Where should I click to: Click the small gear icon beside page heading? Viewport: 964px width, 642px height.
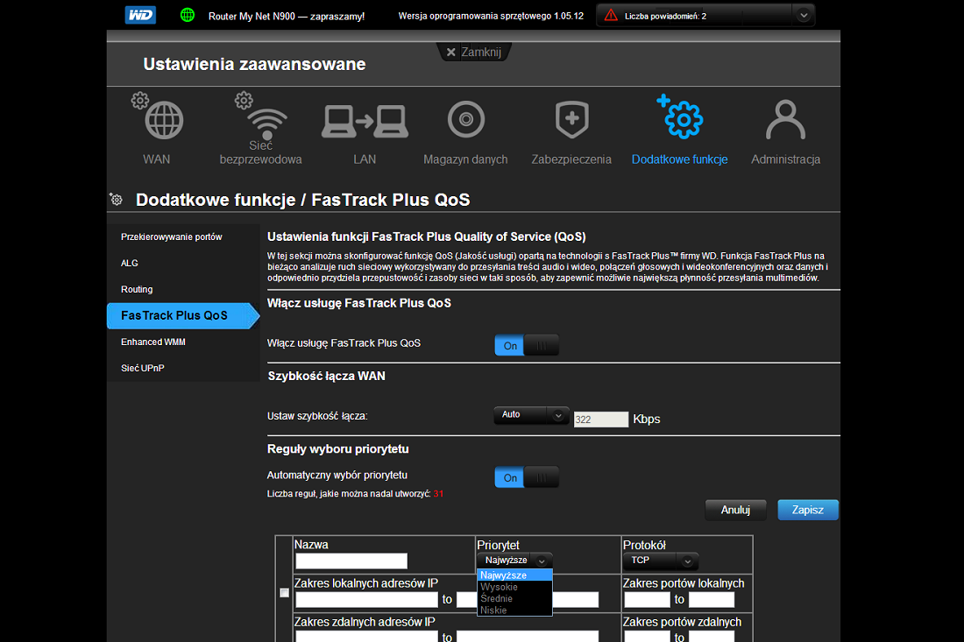pos(117,199)
